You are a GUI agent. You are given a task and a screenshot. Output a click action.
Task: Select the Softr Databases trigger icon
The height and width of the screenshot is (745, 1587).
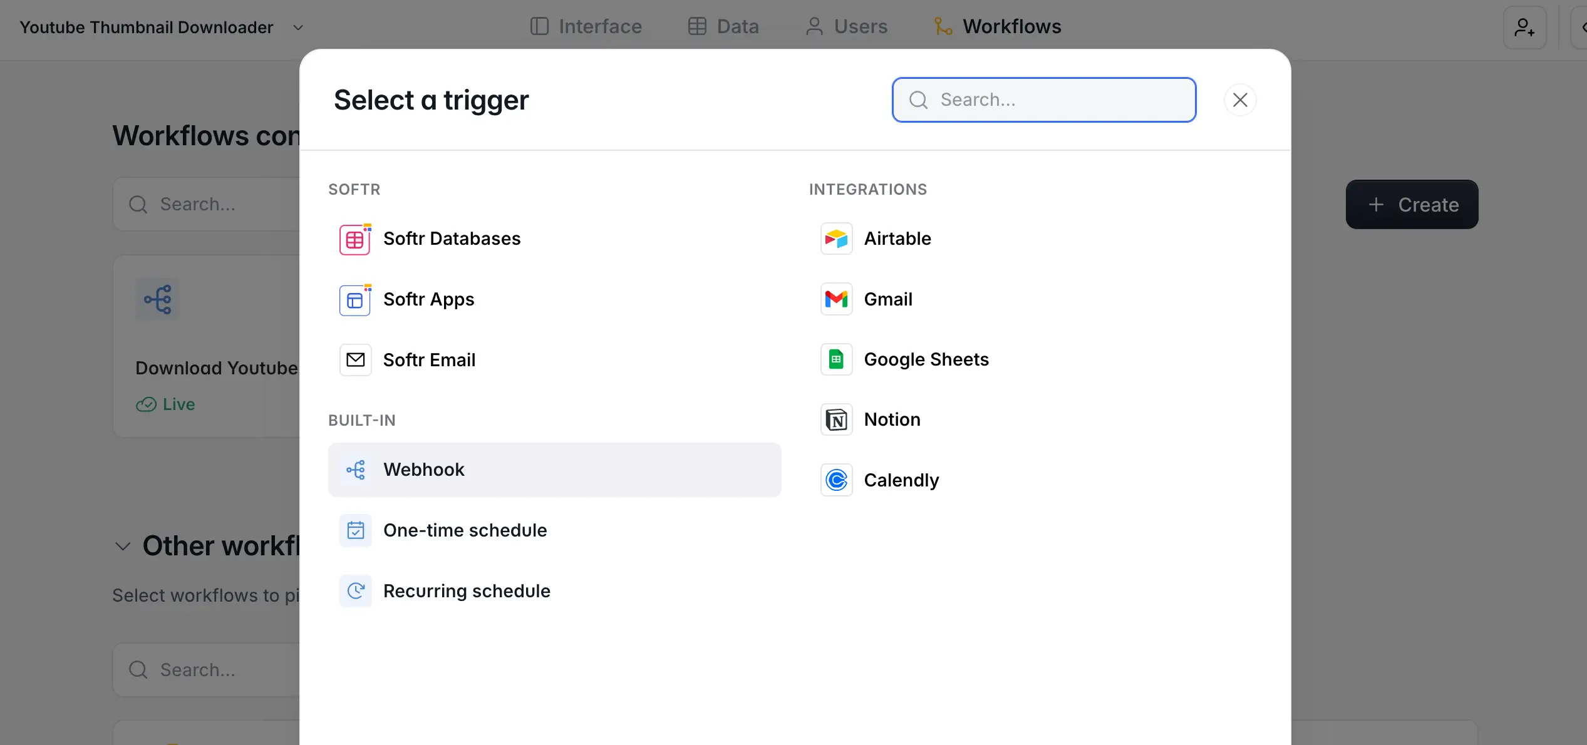tap(355, 239)
